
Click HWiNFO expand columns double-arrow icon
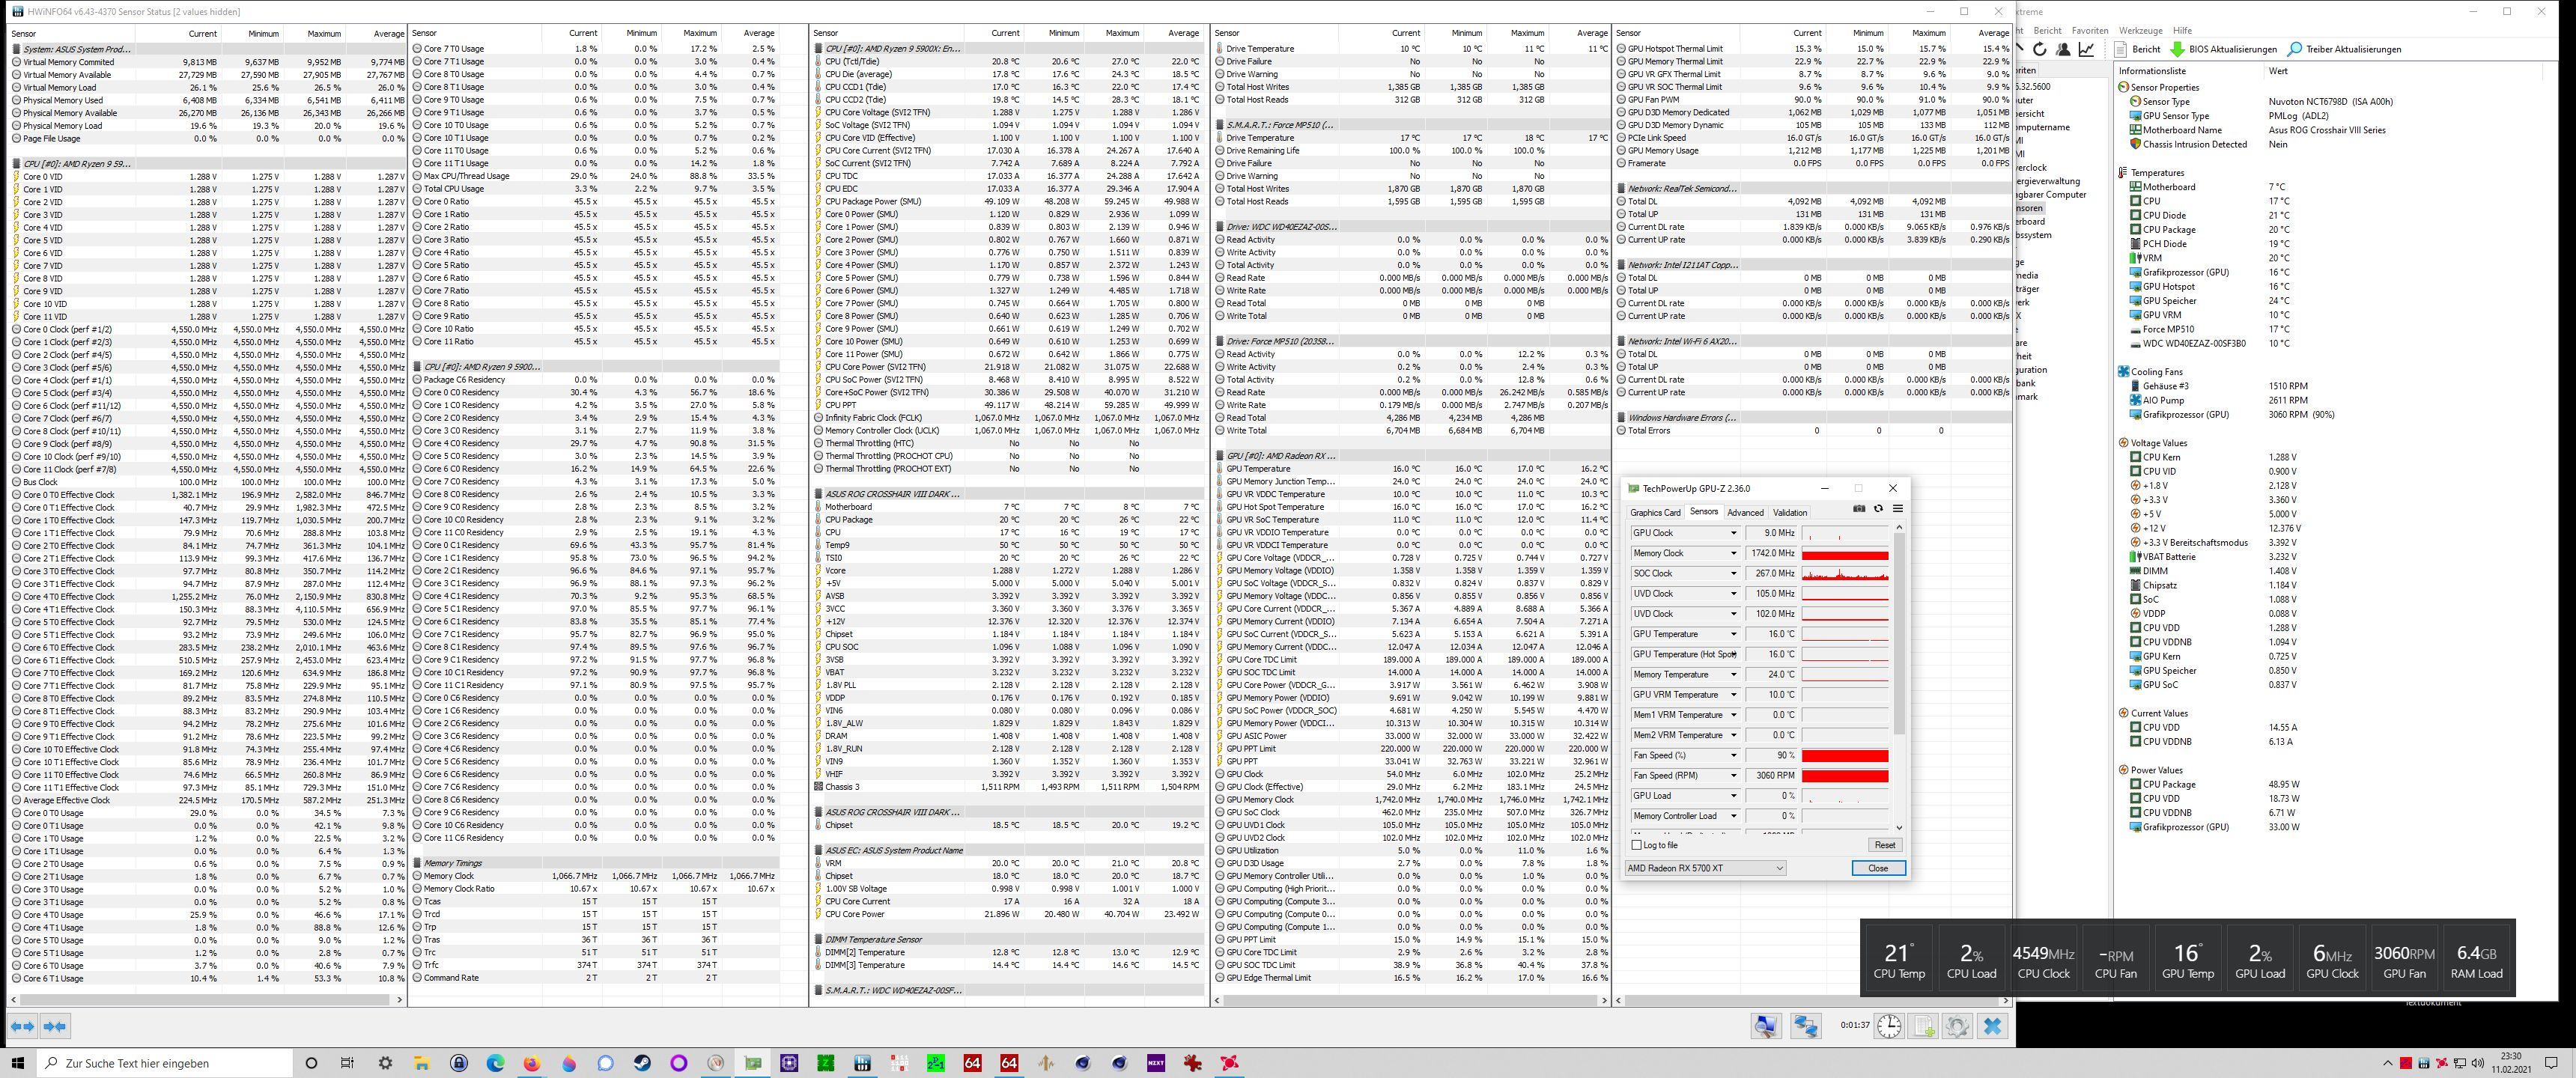[x=23, y=1026]
